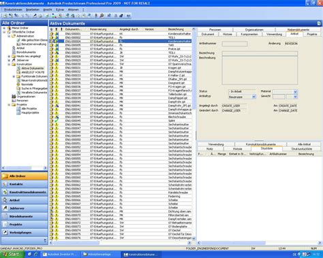Click the magnifier search icon in toolbar
Viewport: 323px width, 258px height.
pyautogui.click(x=102, y=16)
